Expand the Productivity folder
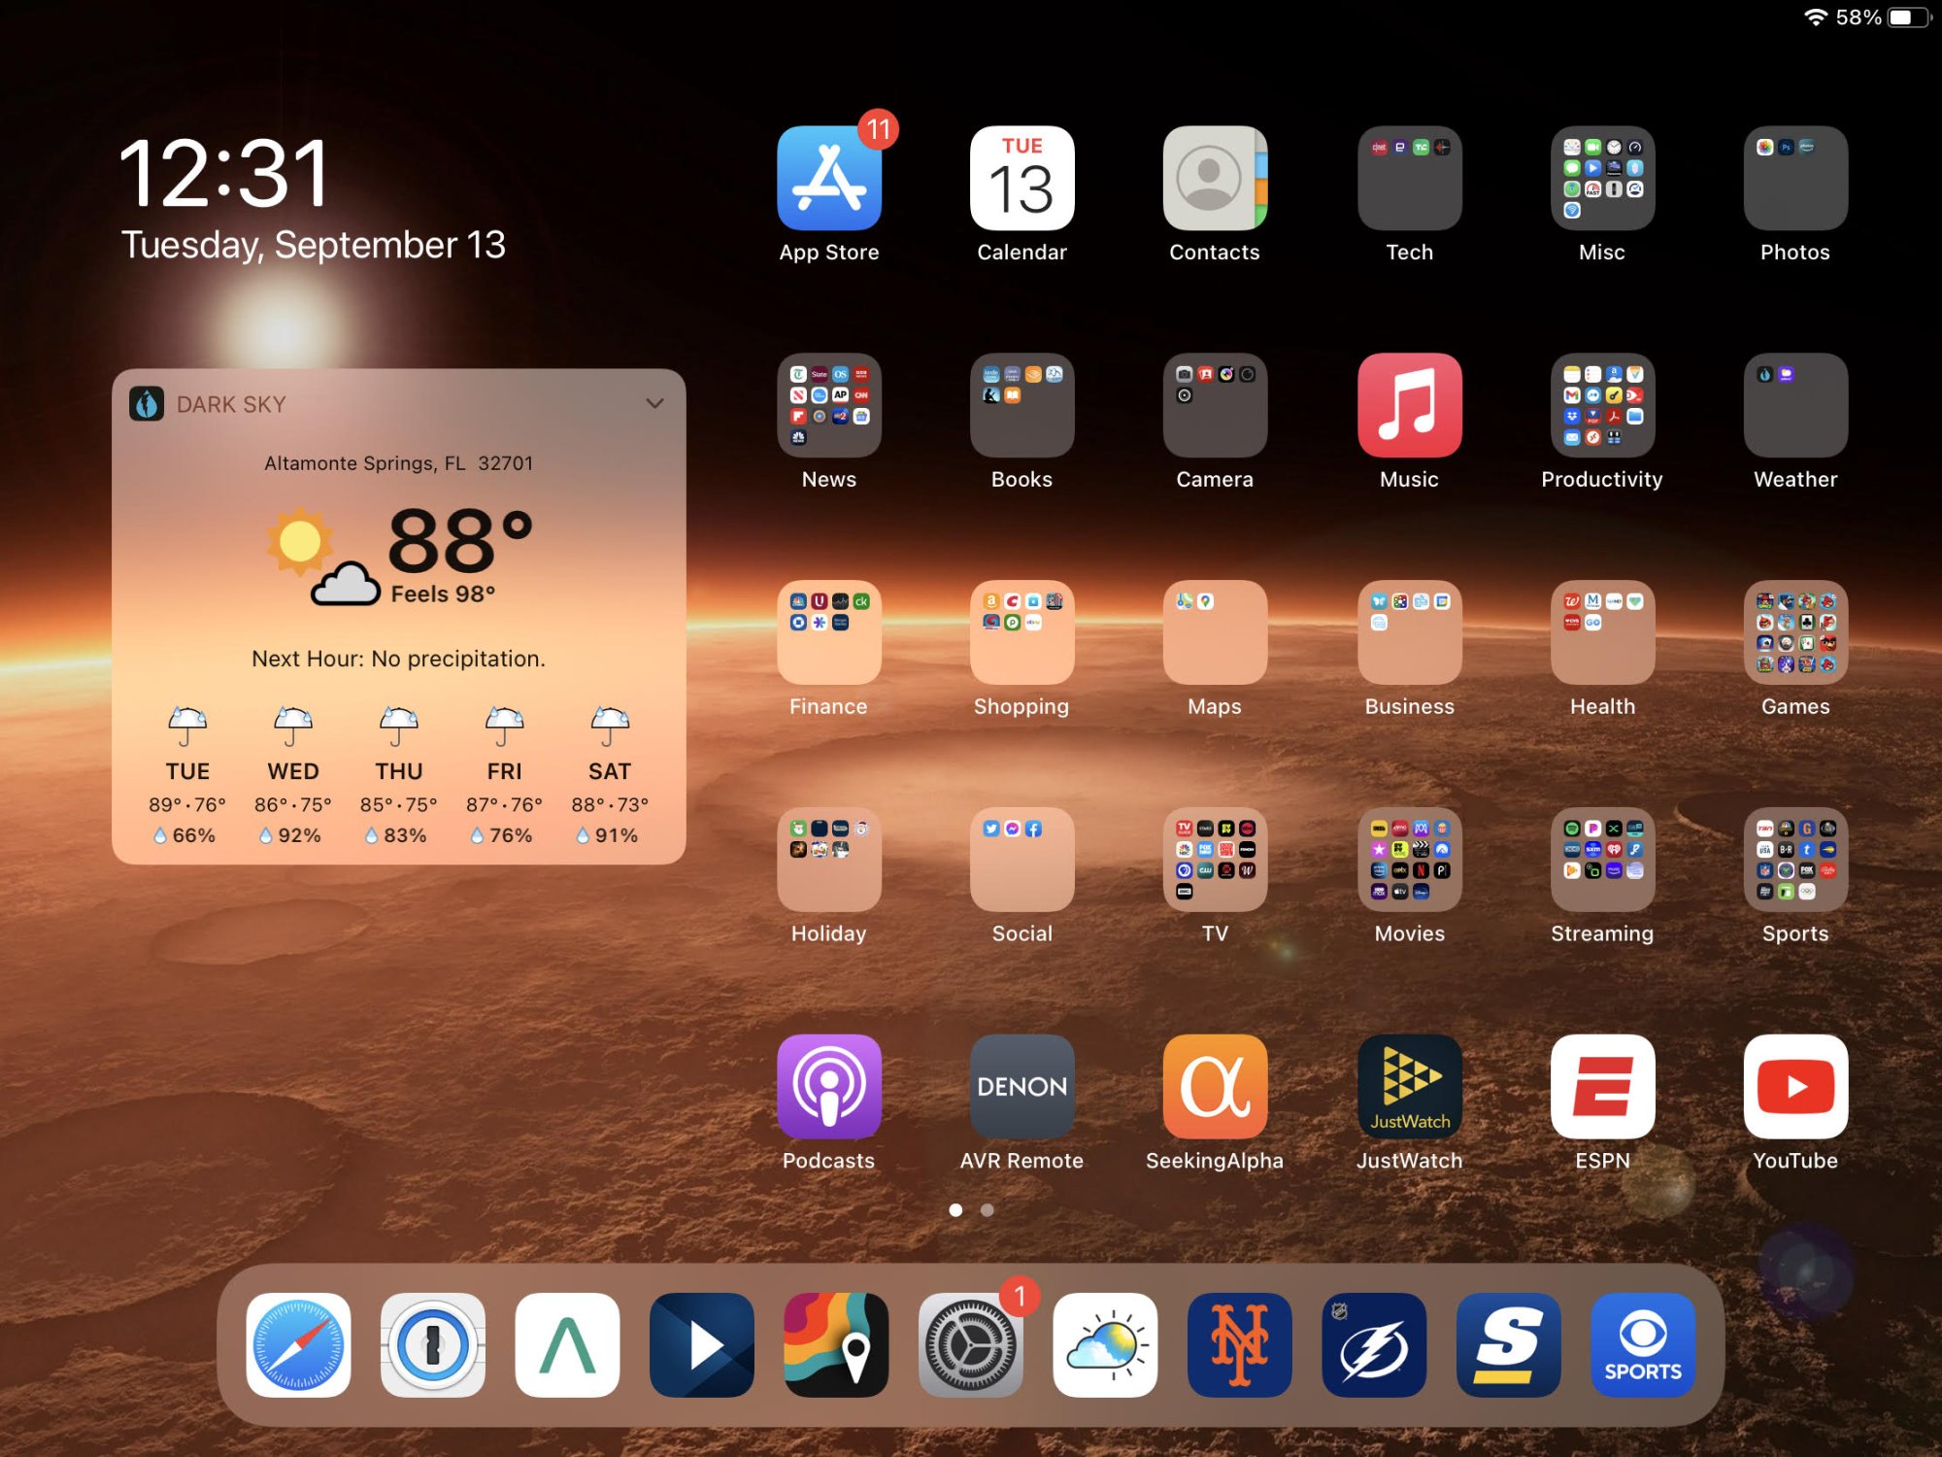1942x1457 pixels. click(1602, 405)
